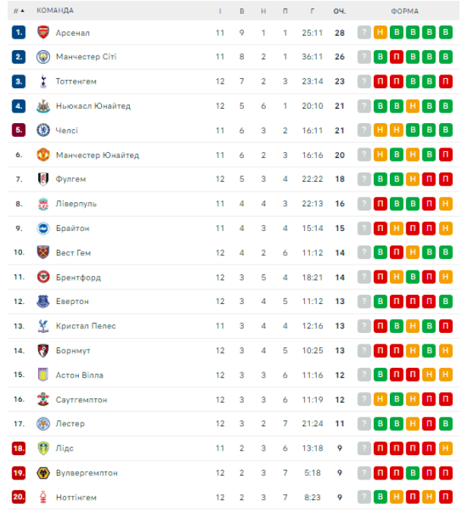The width and height of the screenshot is (462, 513).
Task: Click Leeds' rank 18 position badge
Action: click(18, 448)
